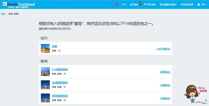Open 我的清單 heart wishlist
Viewport: 209px width, 106px height.
150,4
